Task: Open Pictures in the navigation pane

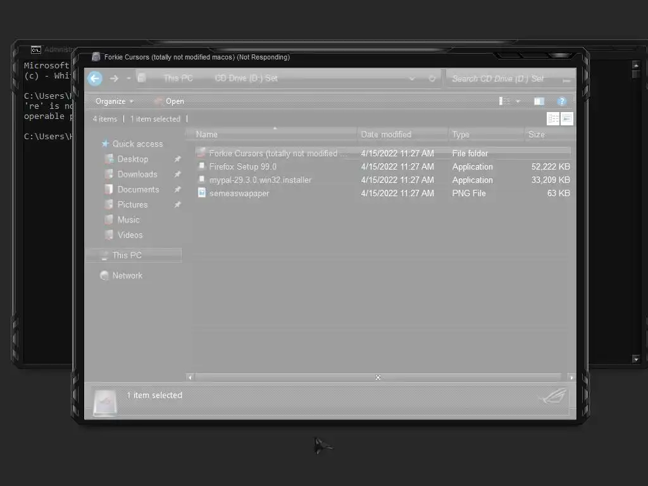Action: click(132, 204)
